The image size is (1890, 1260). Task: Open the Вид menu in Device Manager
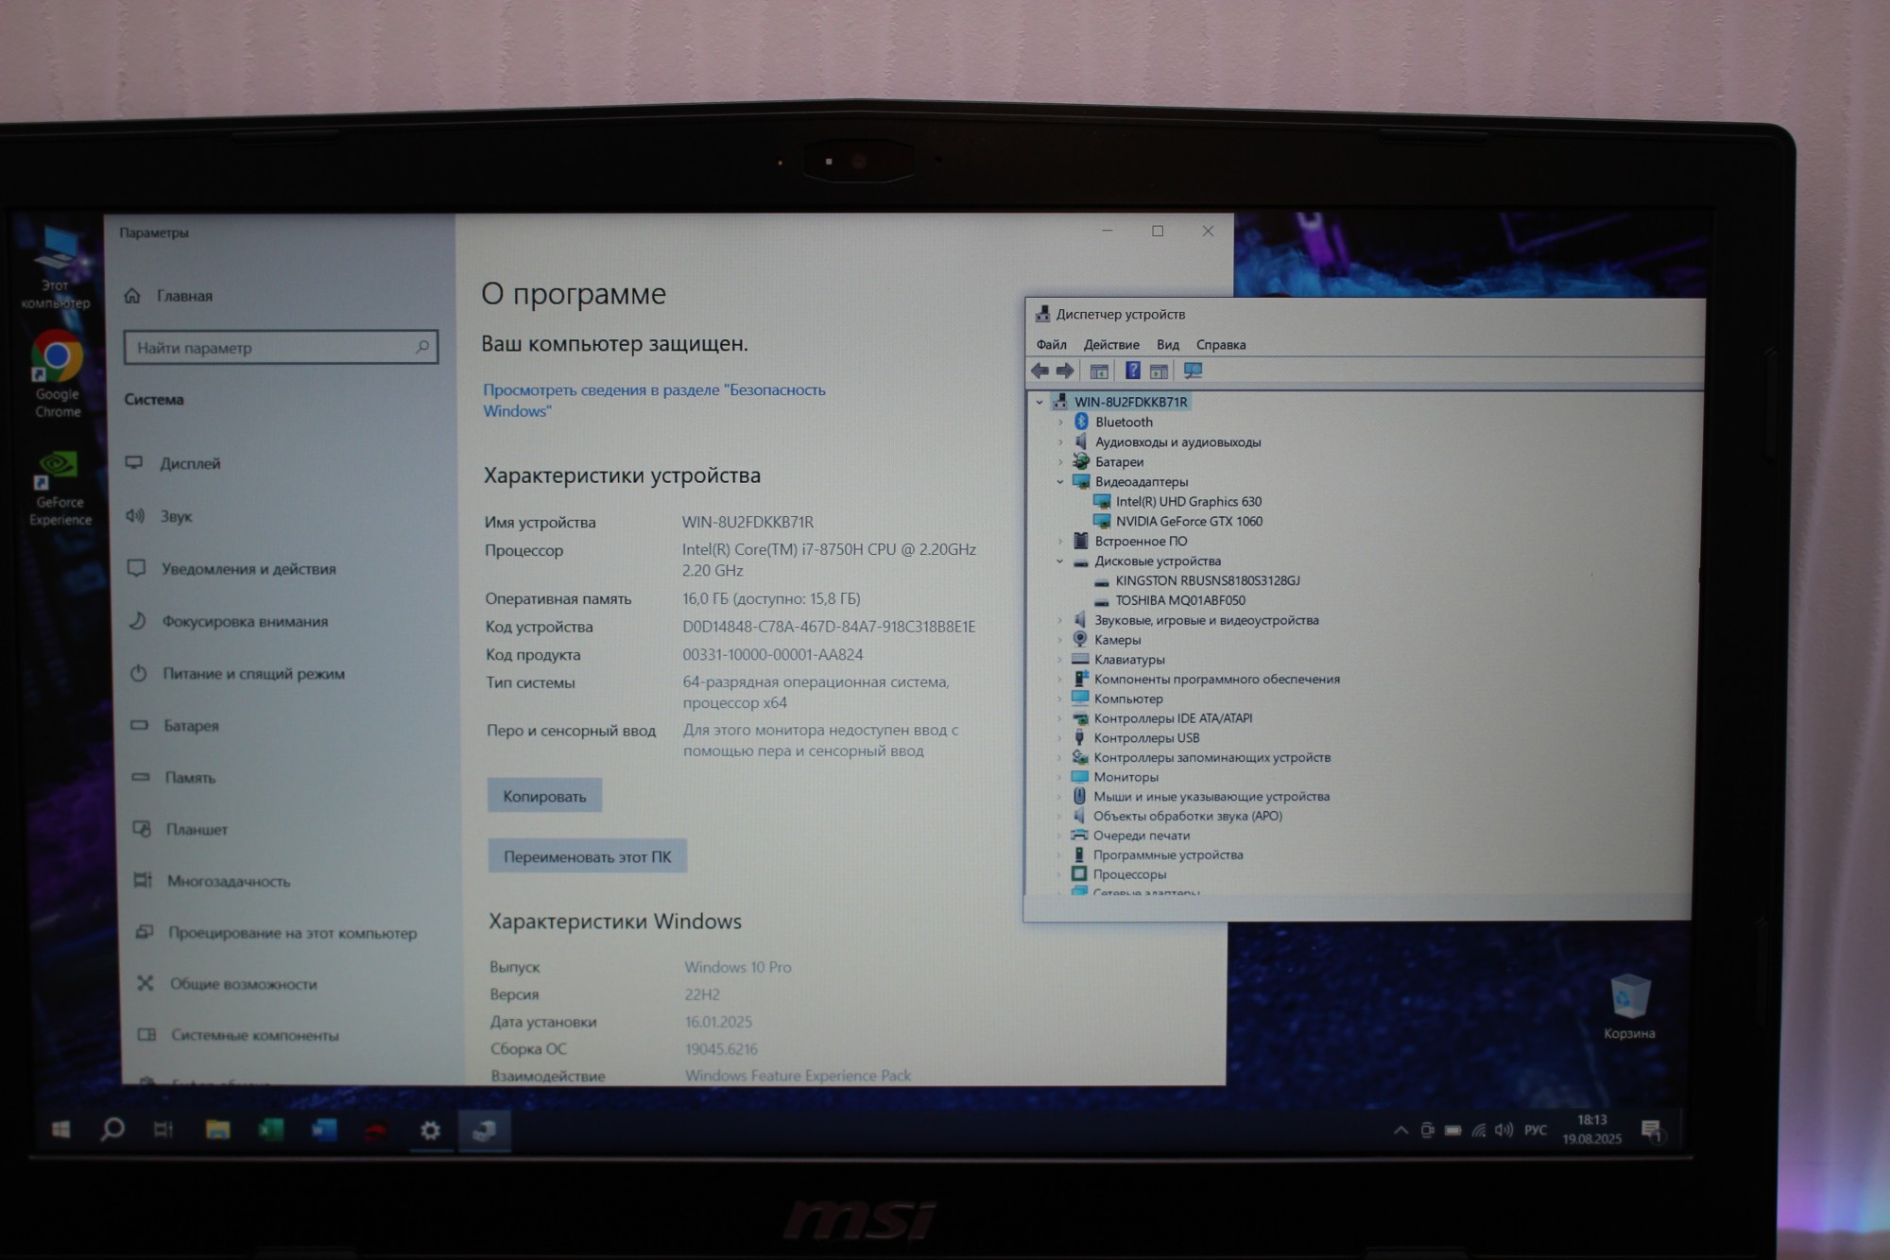pyautogui.click(x=1167, y=345)
